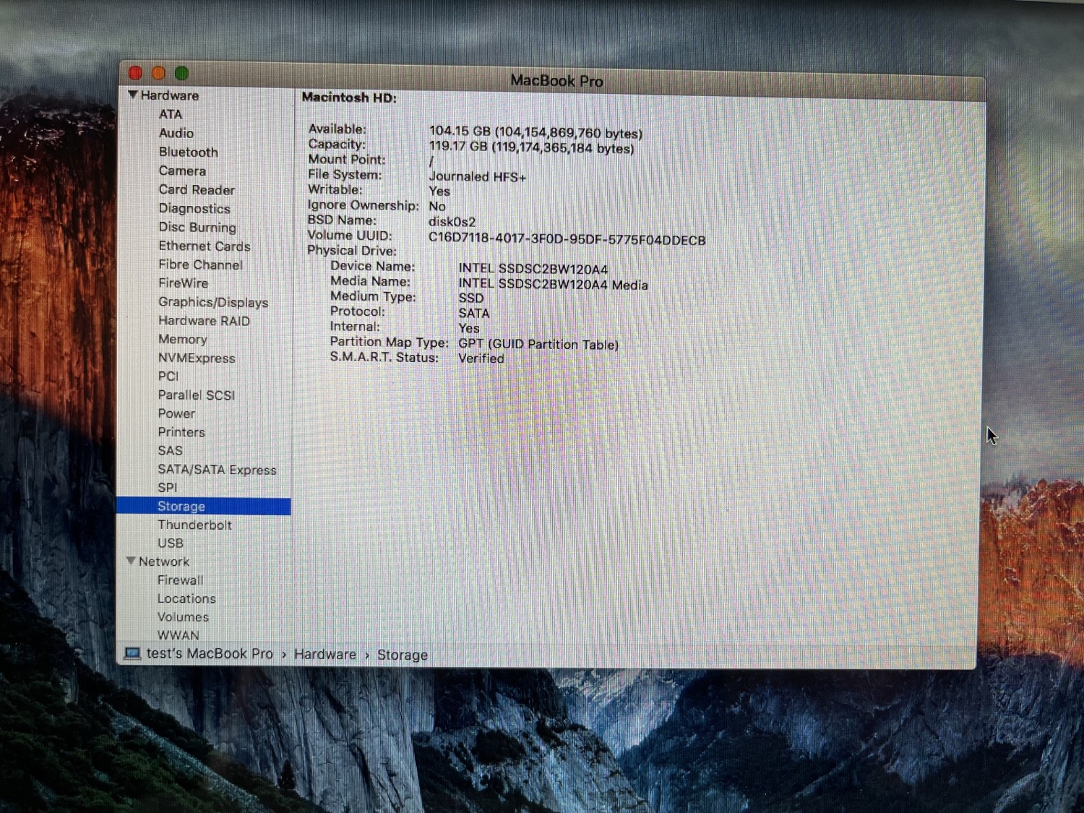1084x813 pixels.
Task: Open the Memory hardware entry
Action: pos(183,339)
